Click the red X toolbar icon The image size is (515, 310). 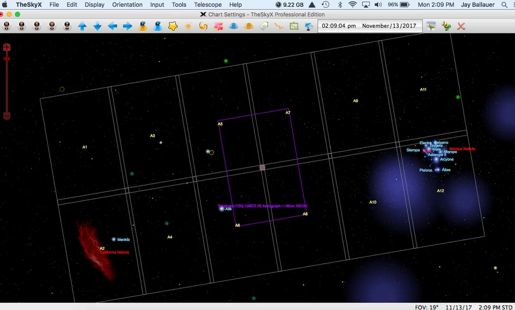pos(461,26)
